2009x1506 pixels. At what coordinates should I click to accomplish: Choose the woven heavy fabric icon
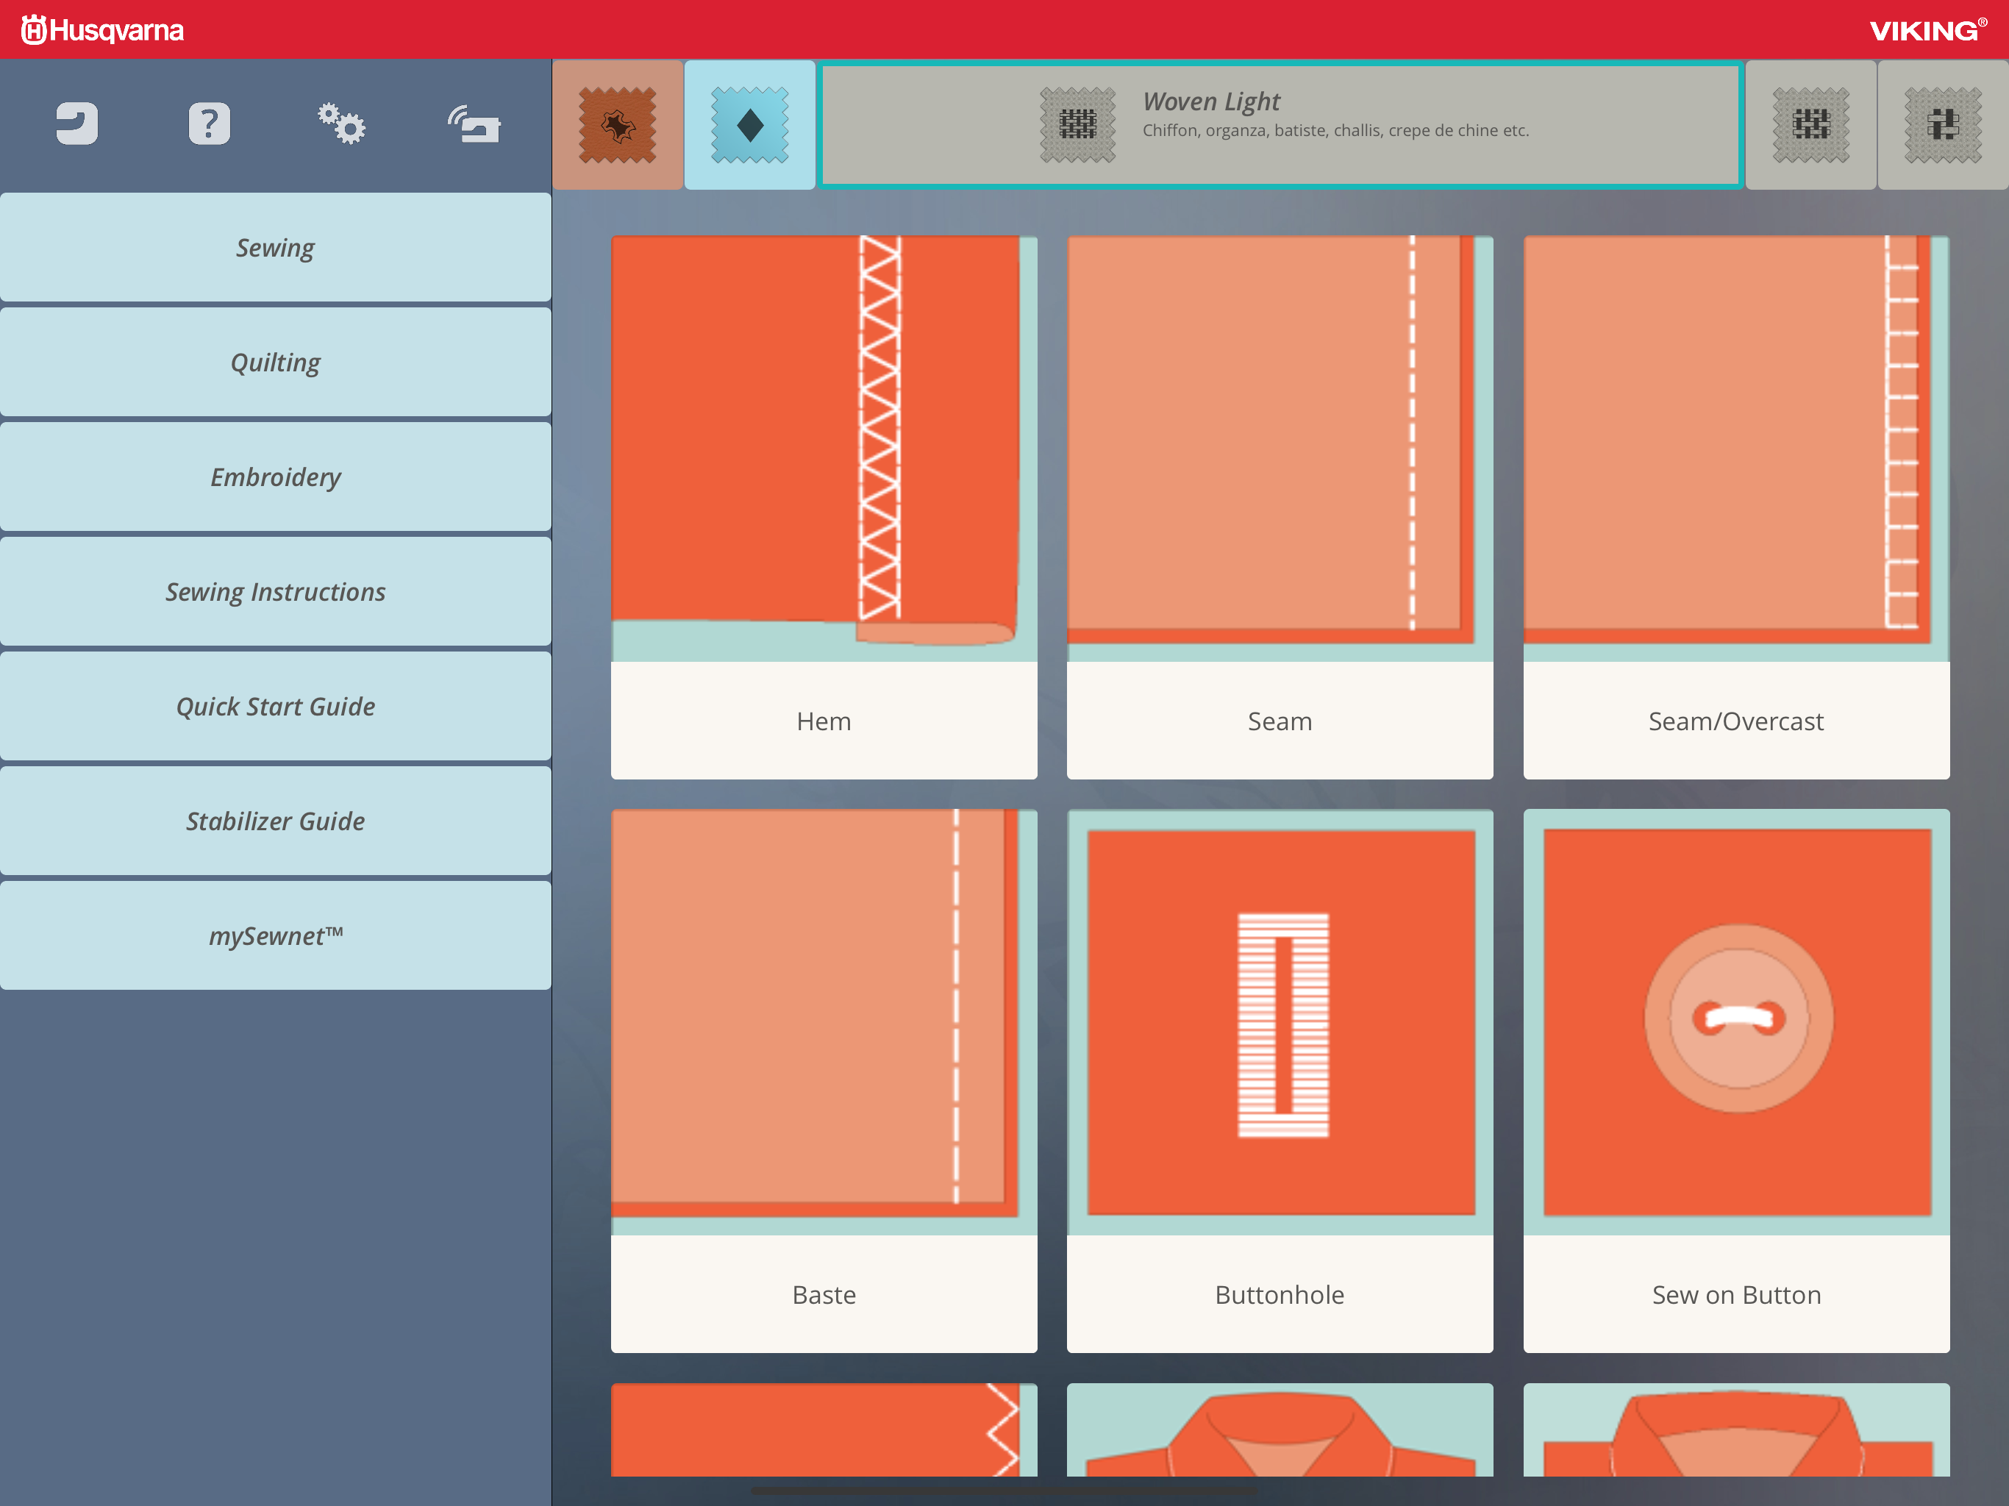pos(1944,125)
